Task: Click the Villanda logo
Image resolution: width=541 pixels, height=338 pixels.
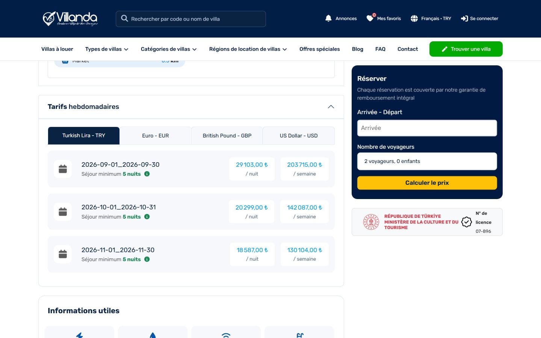Action: coord(70,19)
